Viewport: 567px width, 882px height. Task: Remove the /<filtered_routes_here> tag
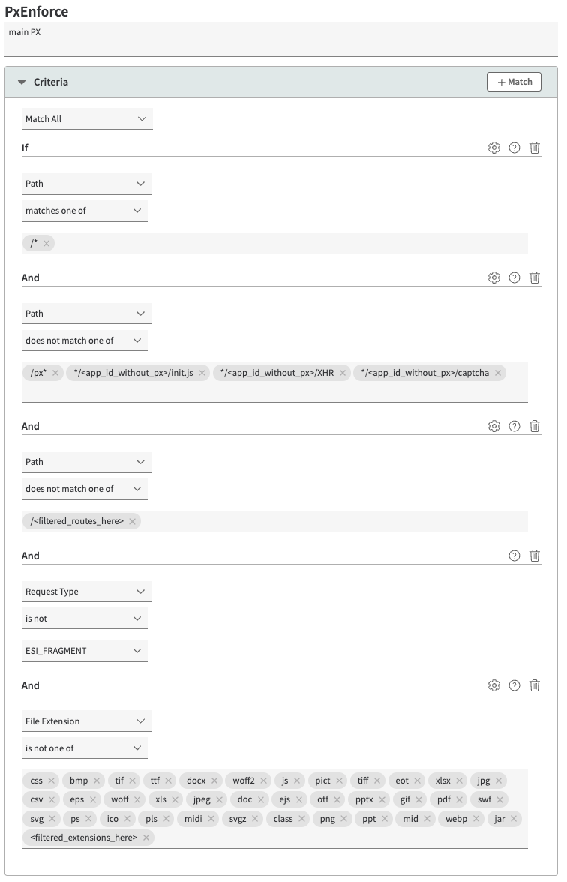pyautogui.click(x=132, y=521)
